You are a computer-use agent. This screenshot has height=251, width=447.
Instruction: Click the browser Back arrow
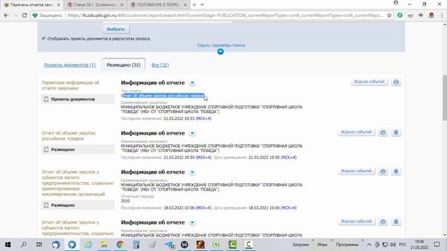click(x=6, y=15)
